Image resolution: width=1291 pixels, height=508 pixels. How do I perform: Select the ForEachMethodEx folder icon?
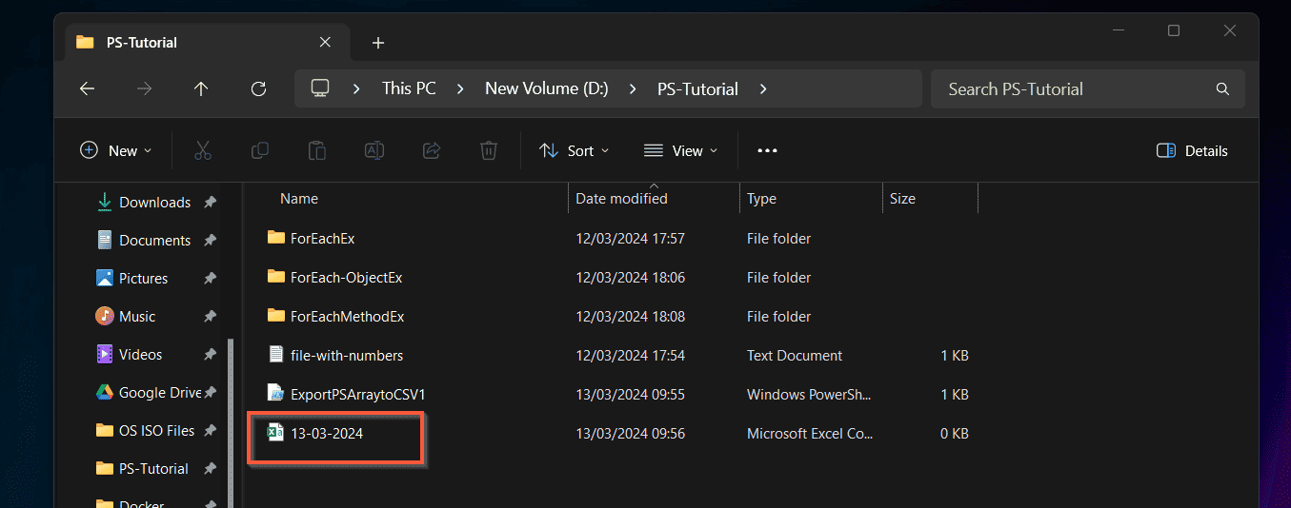point(276,316)
